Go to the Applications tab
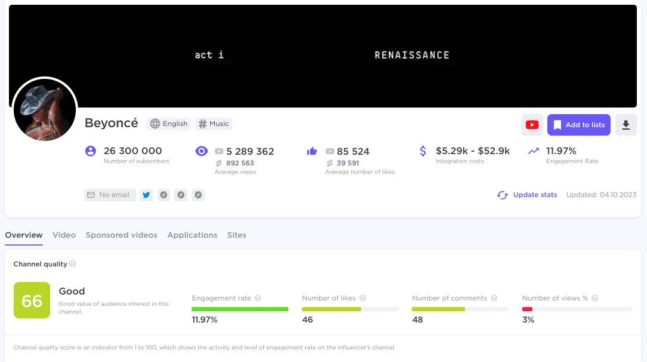 pos(192,235)
